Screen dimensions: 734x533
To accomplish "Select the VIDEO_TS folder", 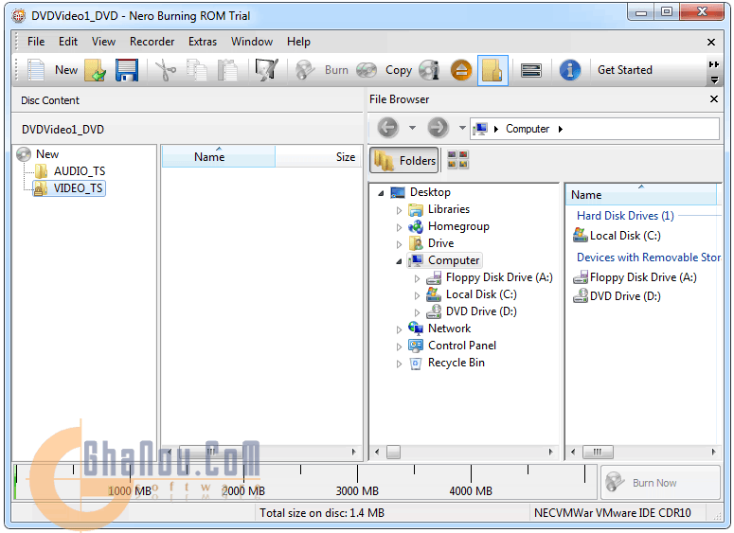I will pyautogui.click(x=78, y=188).
